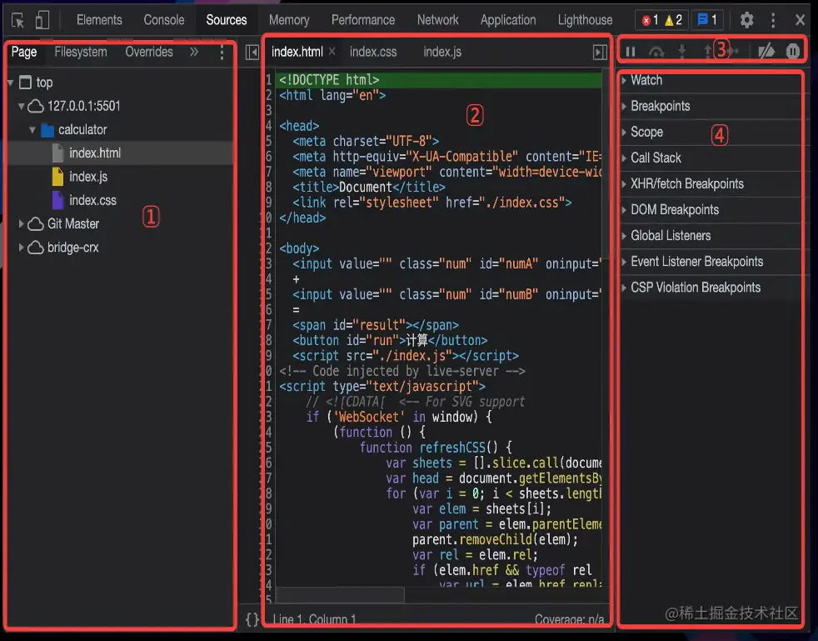Expand the bridge-crx node
Viewport: 818px width, 641px height.
pos(22,248)
